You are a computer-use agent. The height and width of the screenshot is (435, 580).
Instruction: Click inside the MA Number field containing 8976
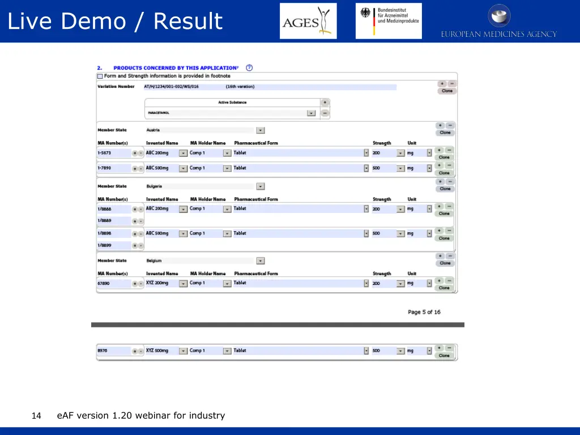click(x=113, y=350)
